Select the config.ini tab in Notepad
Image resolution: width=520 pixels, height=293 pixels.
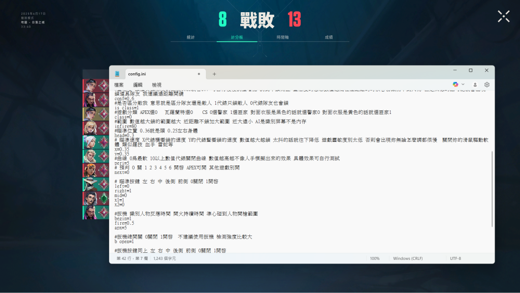(x=165, y=74)
